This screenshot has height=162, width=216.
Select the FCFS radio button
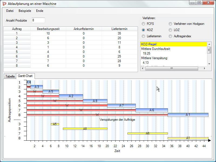[143, 24]
